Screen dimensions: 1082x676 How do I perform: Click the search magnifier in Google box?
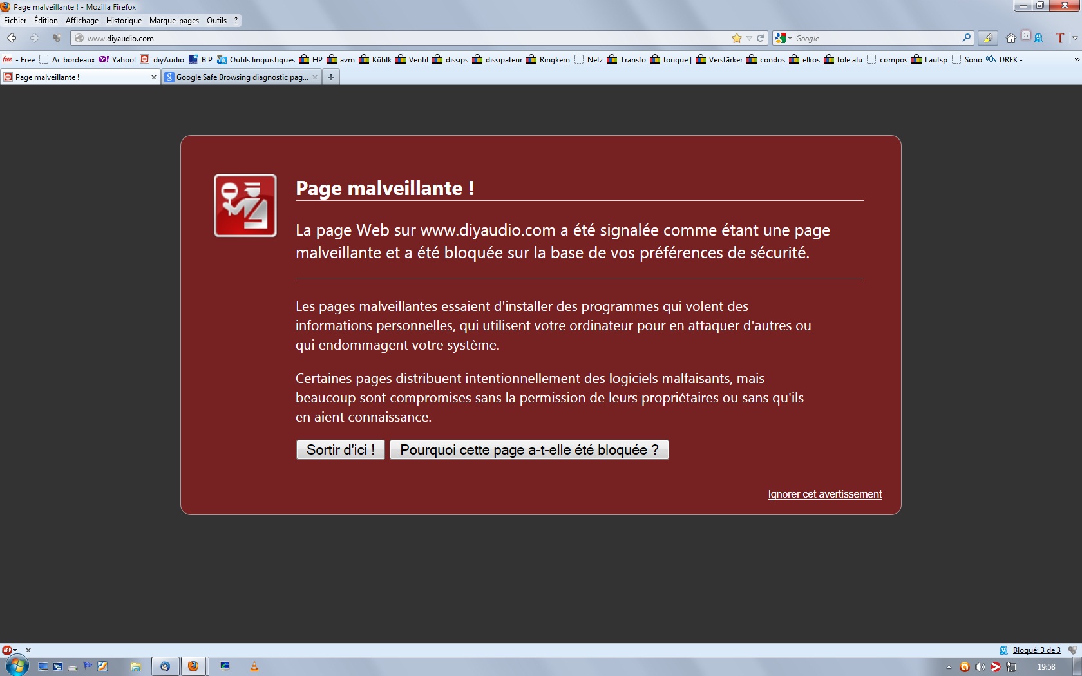tap(966, 38)
